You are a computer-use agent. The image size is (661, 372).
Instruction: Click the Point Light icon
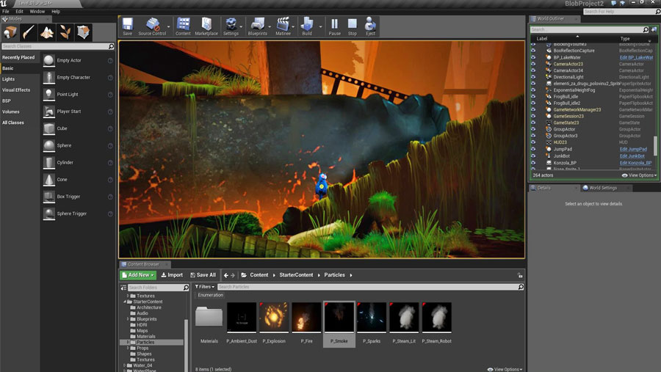click(49, 95)
